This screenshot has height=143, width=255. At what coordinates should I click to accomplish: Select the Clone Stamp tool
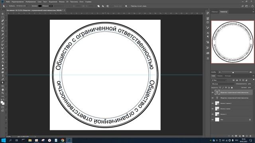pos(3,52)
